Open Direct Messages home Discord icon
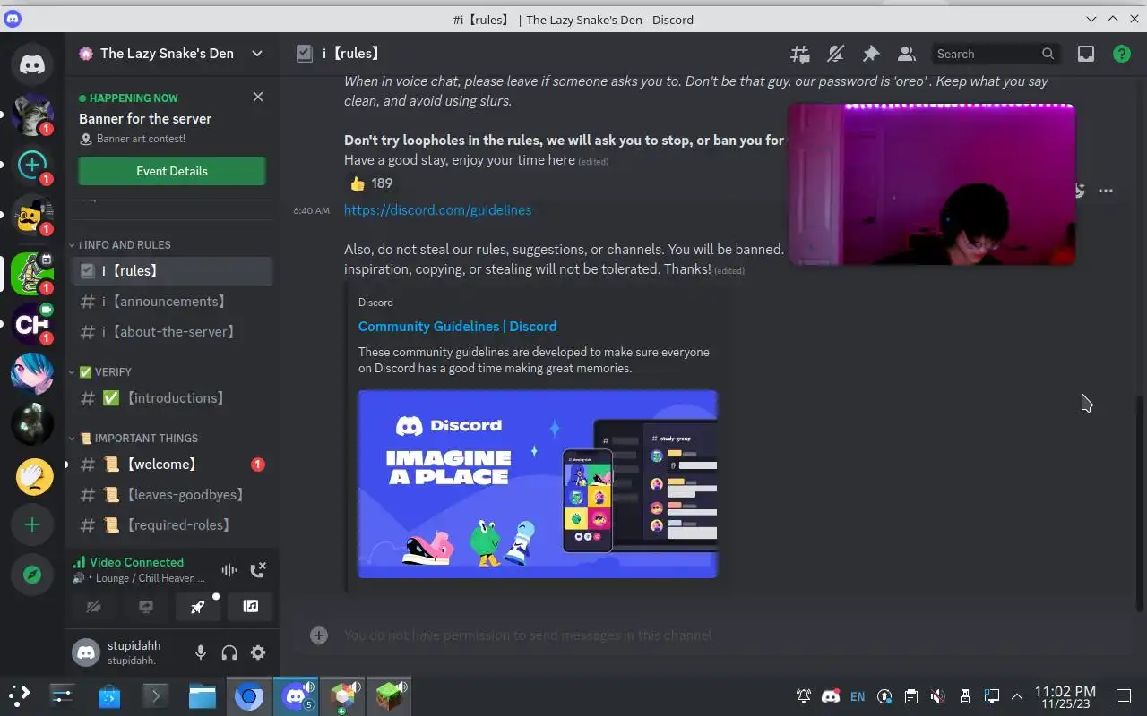 [32, 64]
